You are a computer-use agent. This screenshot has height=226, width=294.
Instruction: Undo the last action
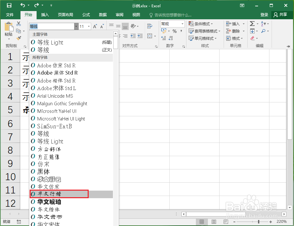[x=23, y=5]
